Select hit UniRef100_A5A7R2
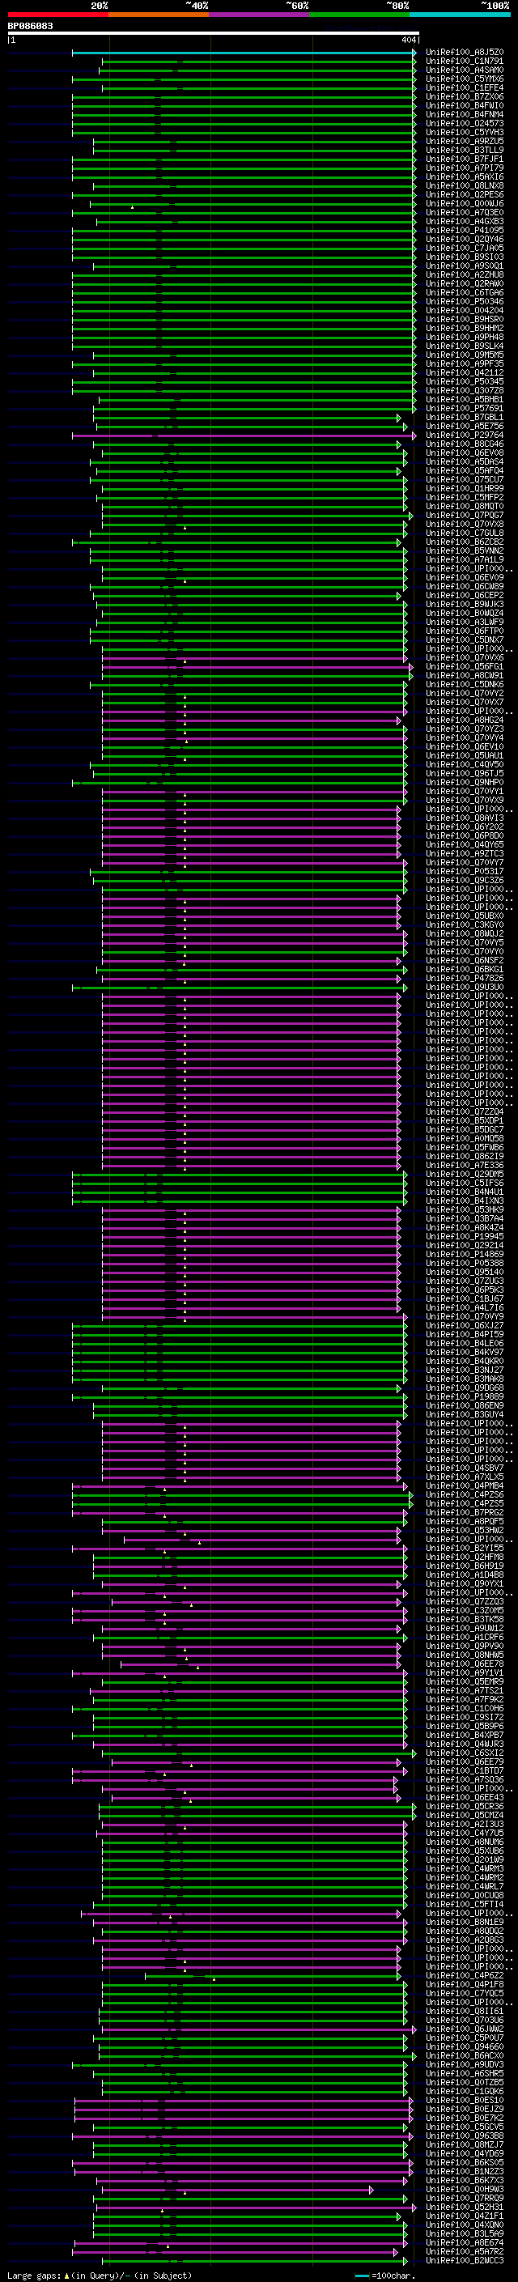Viewport: 518px width, 2282px height. click(465, 2251)
